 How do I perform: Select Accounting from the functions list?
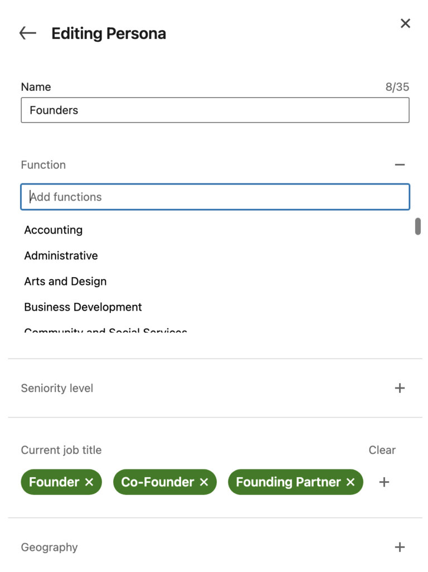(53, 230)
